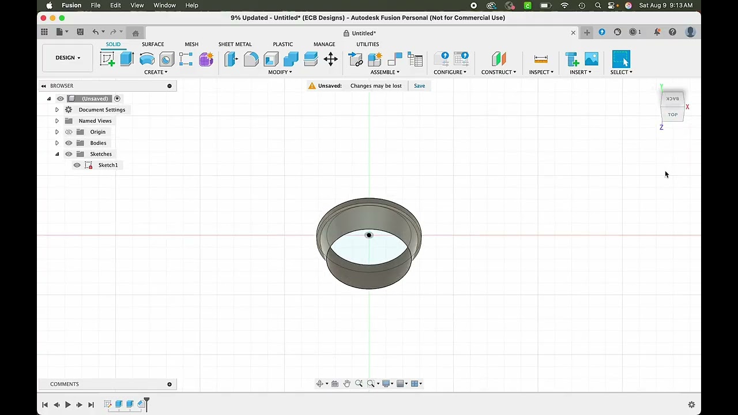Open the CREATE dropdown menu

click(x=156, y=72)
